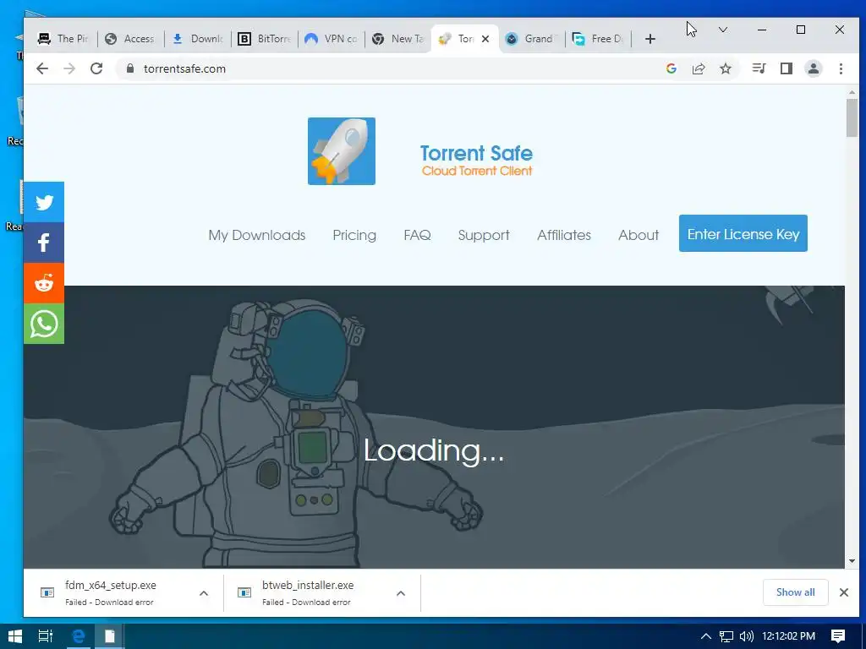Reload the torrentsafe.com page

click(x=96, y=68)
